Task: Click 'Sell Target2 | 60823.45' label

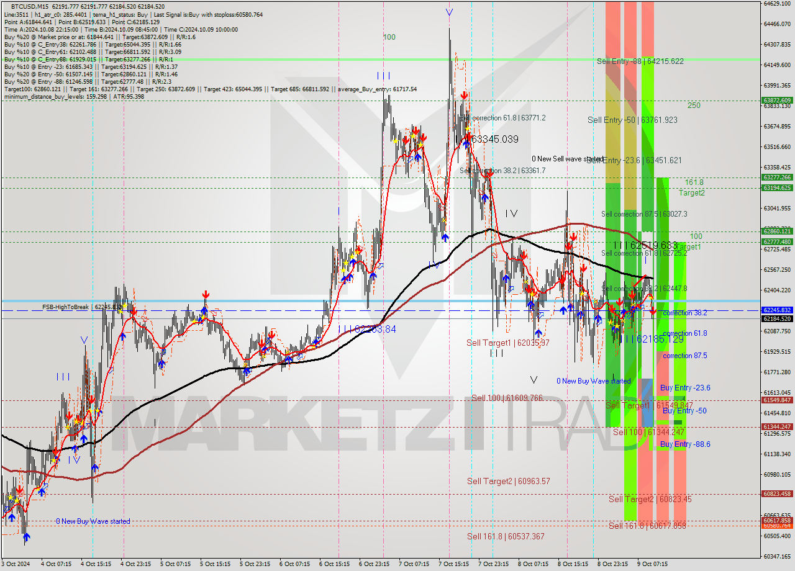Action: coord(650,499)
